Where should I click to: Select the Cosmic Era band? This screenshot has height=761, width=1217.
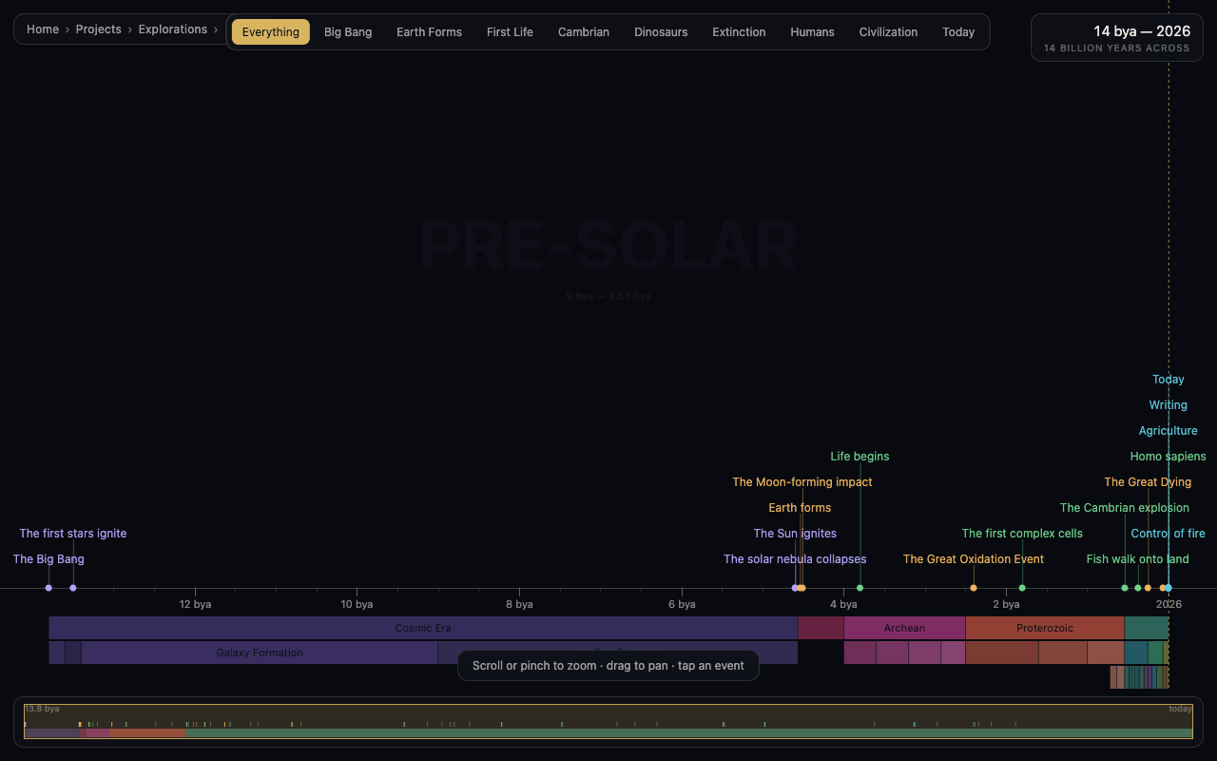[x=423, y=628]
